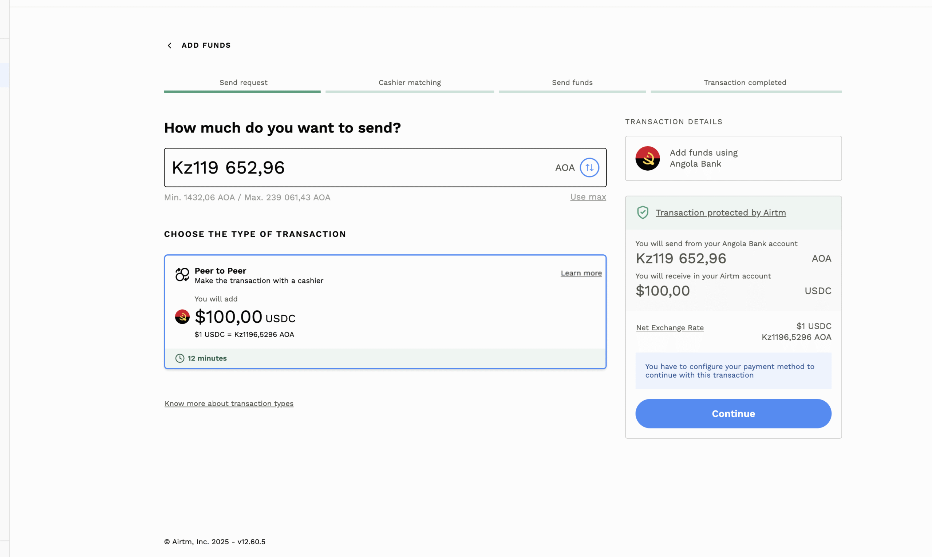932x557 pixels.
Task: Open the Transaction completed step
Action: click(746, 85)
